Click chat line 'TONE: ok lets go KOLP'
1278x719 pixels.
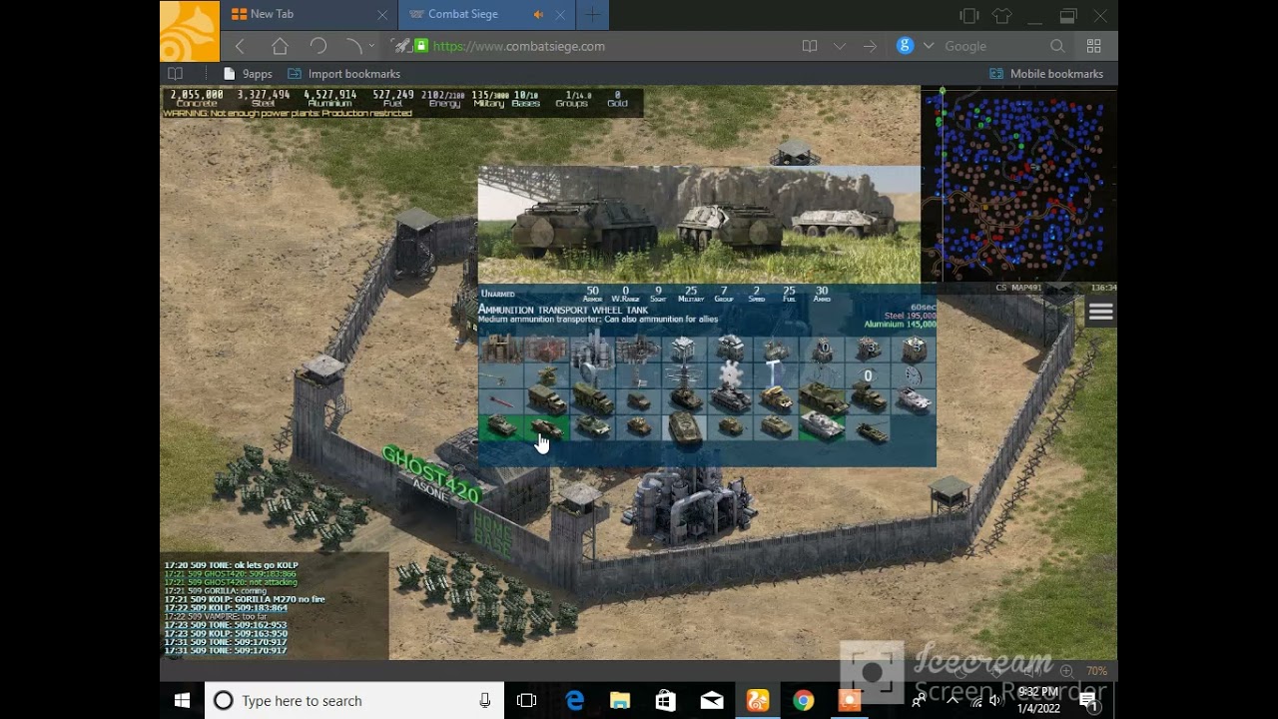(232, 565)
